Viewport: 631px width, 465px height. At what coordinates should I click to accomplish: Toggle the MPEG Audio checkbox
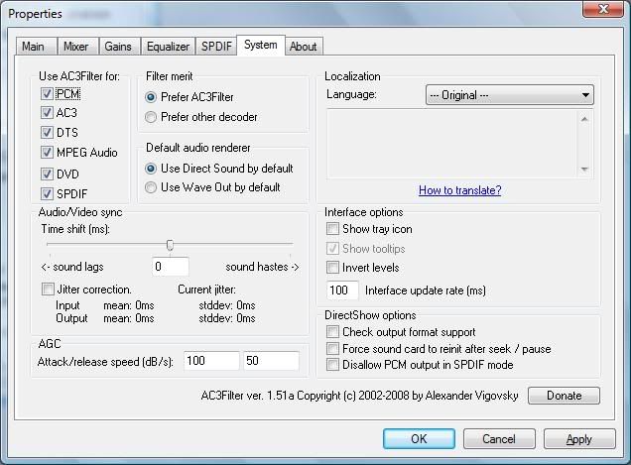click(x=47, y=152)
